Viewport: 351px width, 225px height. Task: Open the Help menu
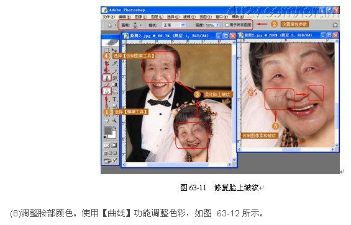[x=237, y=17]
